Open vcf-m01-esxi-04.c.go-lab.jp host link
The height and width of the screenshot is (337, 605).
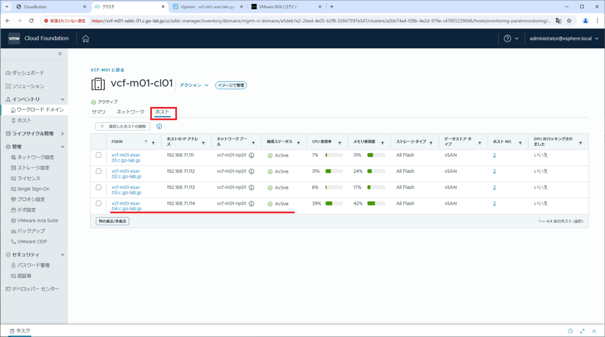pyautogui.click(x=126, y=206)
